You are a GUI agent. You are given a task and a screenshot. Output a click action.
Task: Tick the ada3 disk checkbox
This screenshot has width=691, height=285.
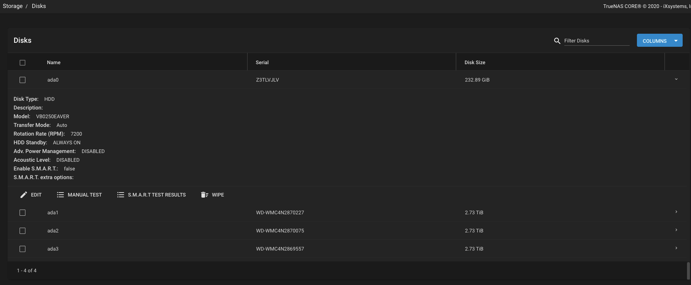(x=23, y=249)
